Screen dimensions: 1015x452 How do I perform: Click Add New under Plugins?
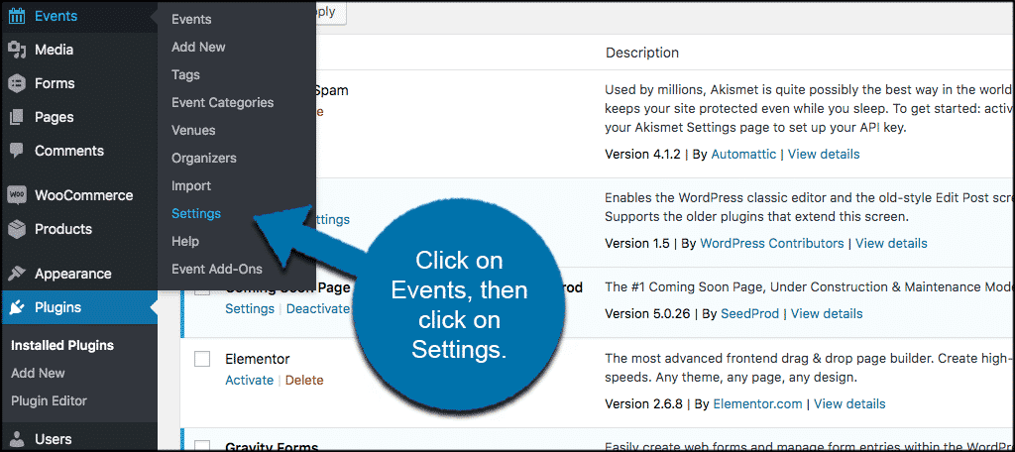(38, 373)
